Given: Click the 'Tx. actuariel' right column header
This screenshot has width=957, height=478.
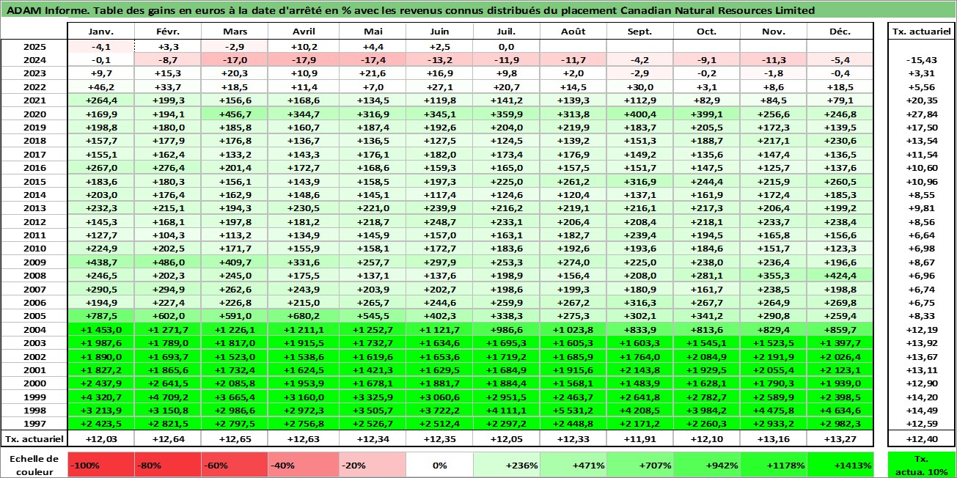Looking at the screenshot, I should click(x=921, y=32).
